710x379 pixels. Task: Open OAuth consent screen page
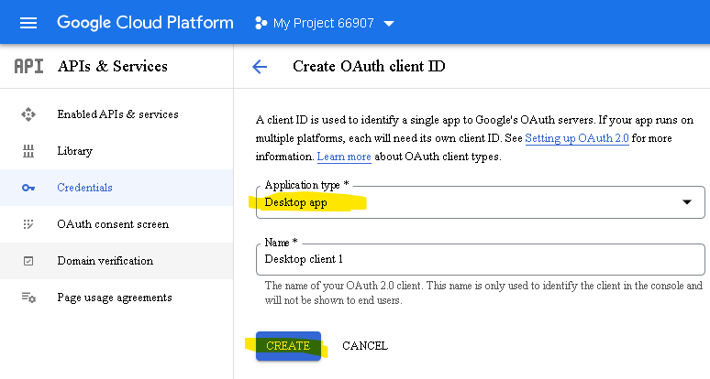click(113, 224)
